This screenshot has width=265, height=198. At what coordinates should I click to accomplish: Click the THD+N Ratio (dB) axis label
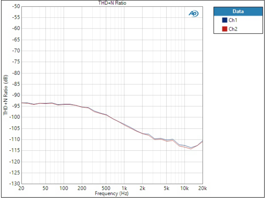[x=6, y=95]
